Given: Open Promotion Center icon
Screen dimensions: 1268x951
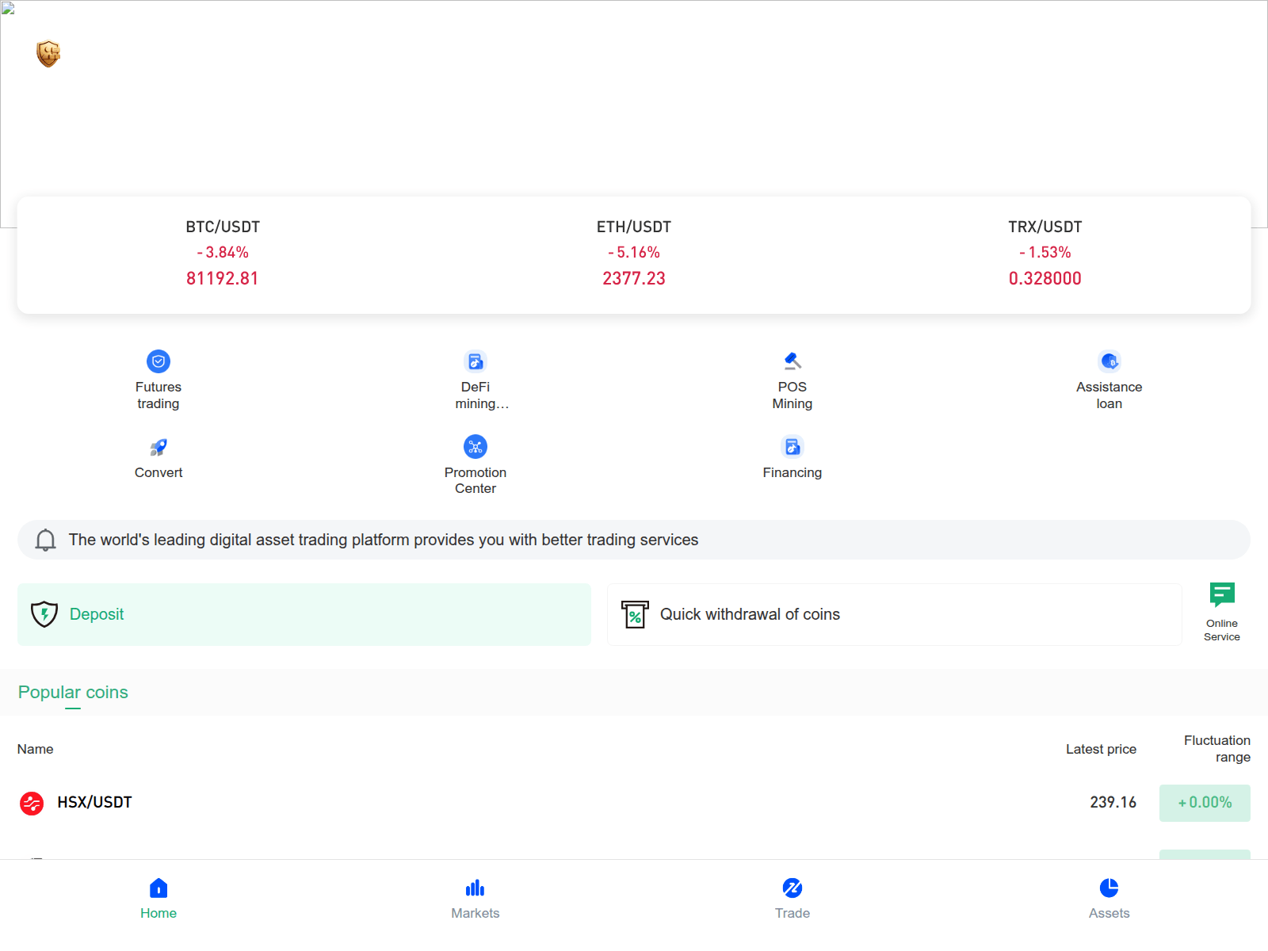Looking at the screenshot, I should pos(475,447).
